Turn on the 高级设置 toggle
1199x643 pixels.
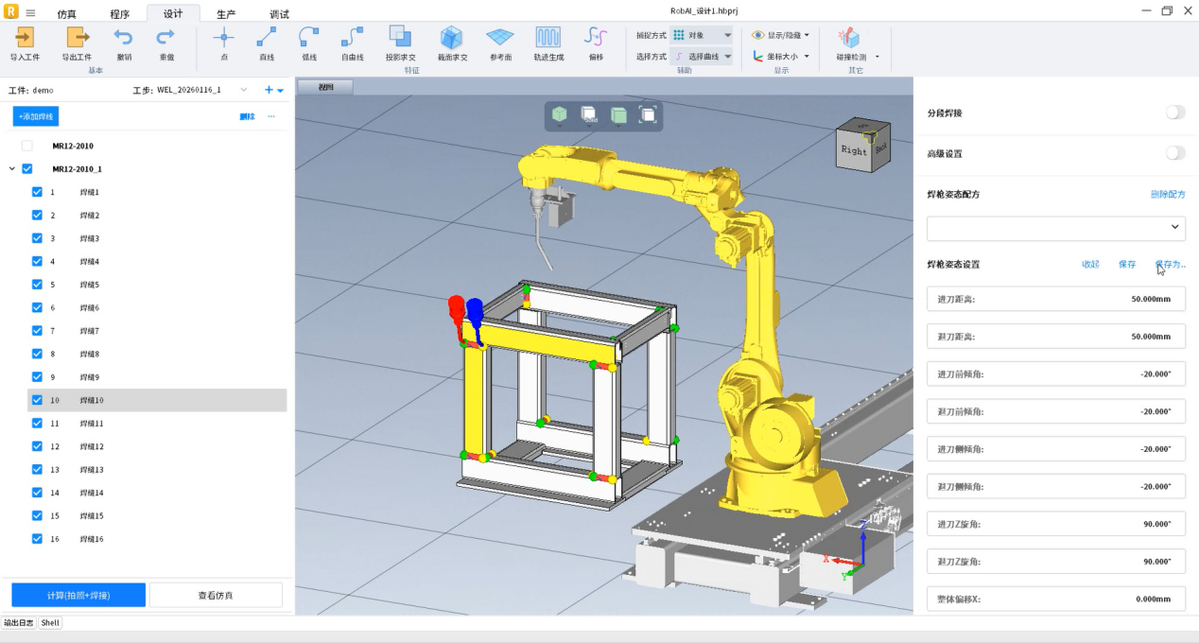tap(1174, 153)
